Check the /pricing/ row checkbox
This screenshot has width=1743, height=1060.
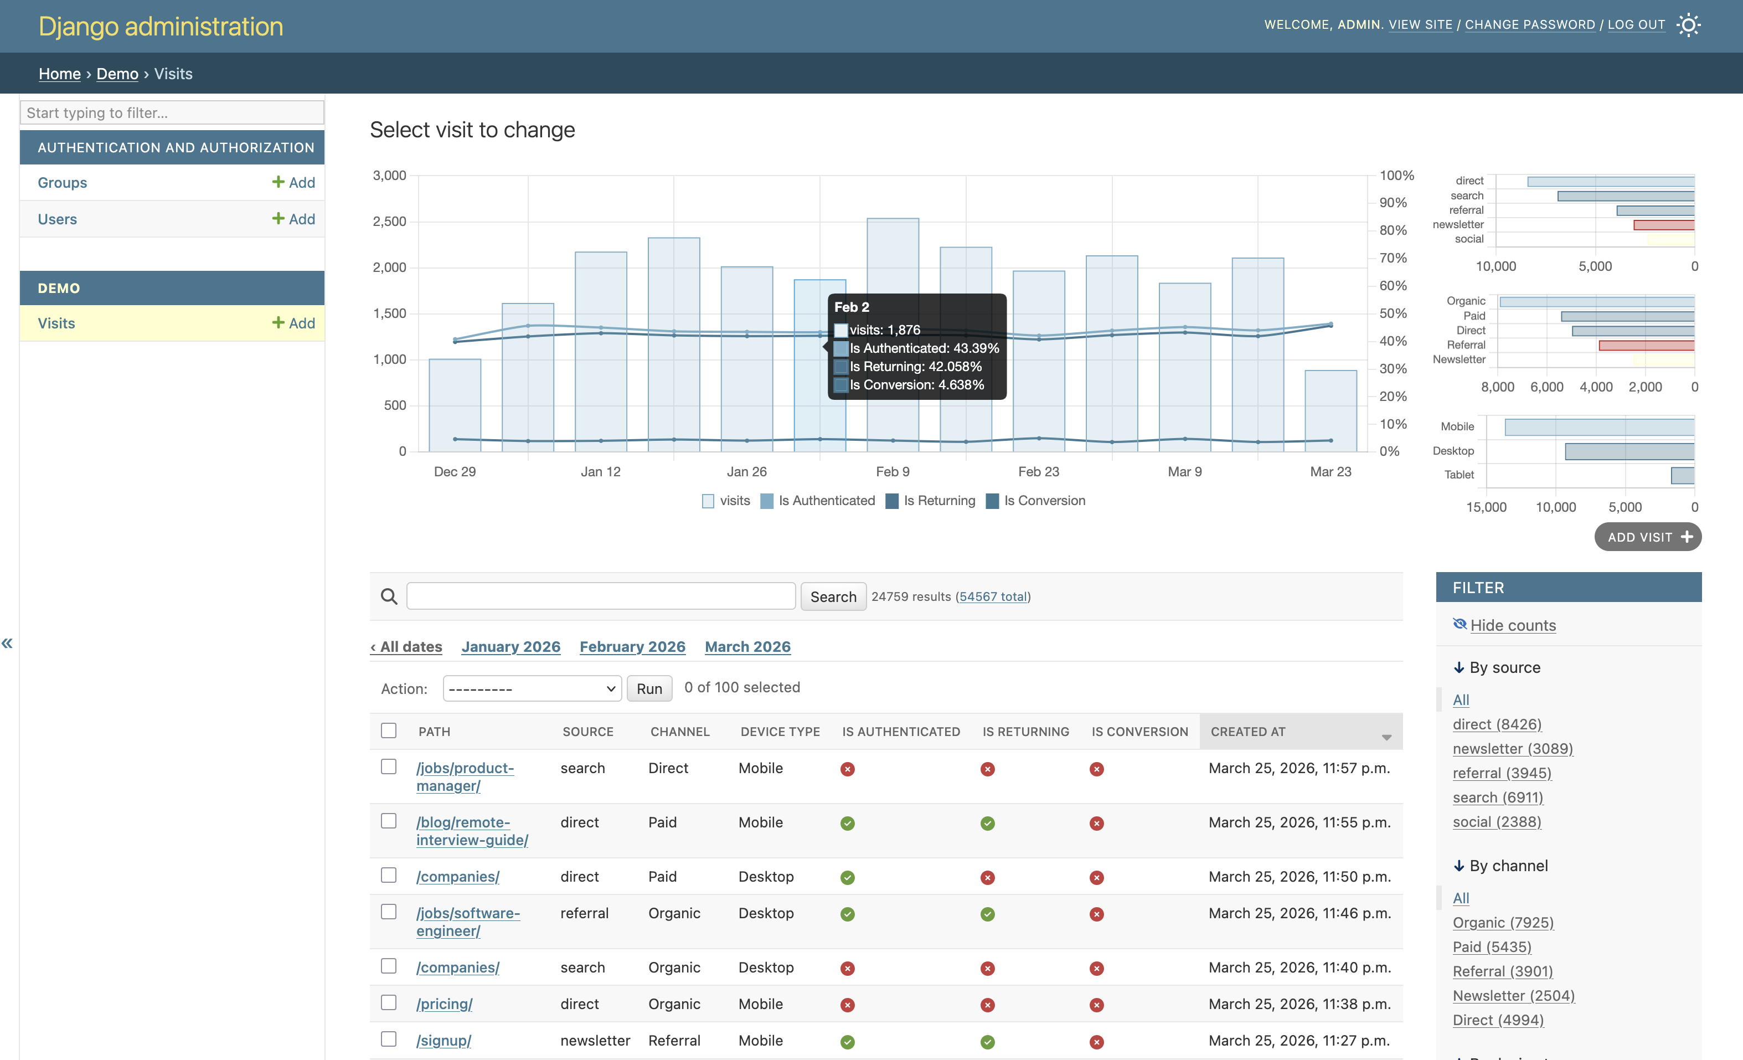[x=389, y=1003]
